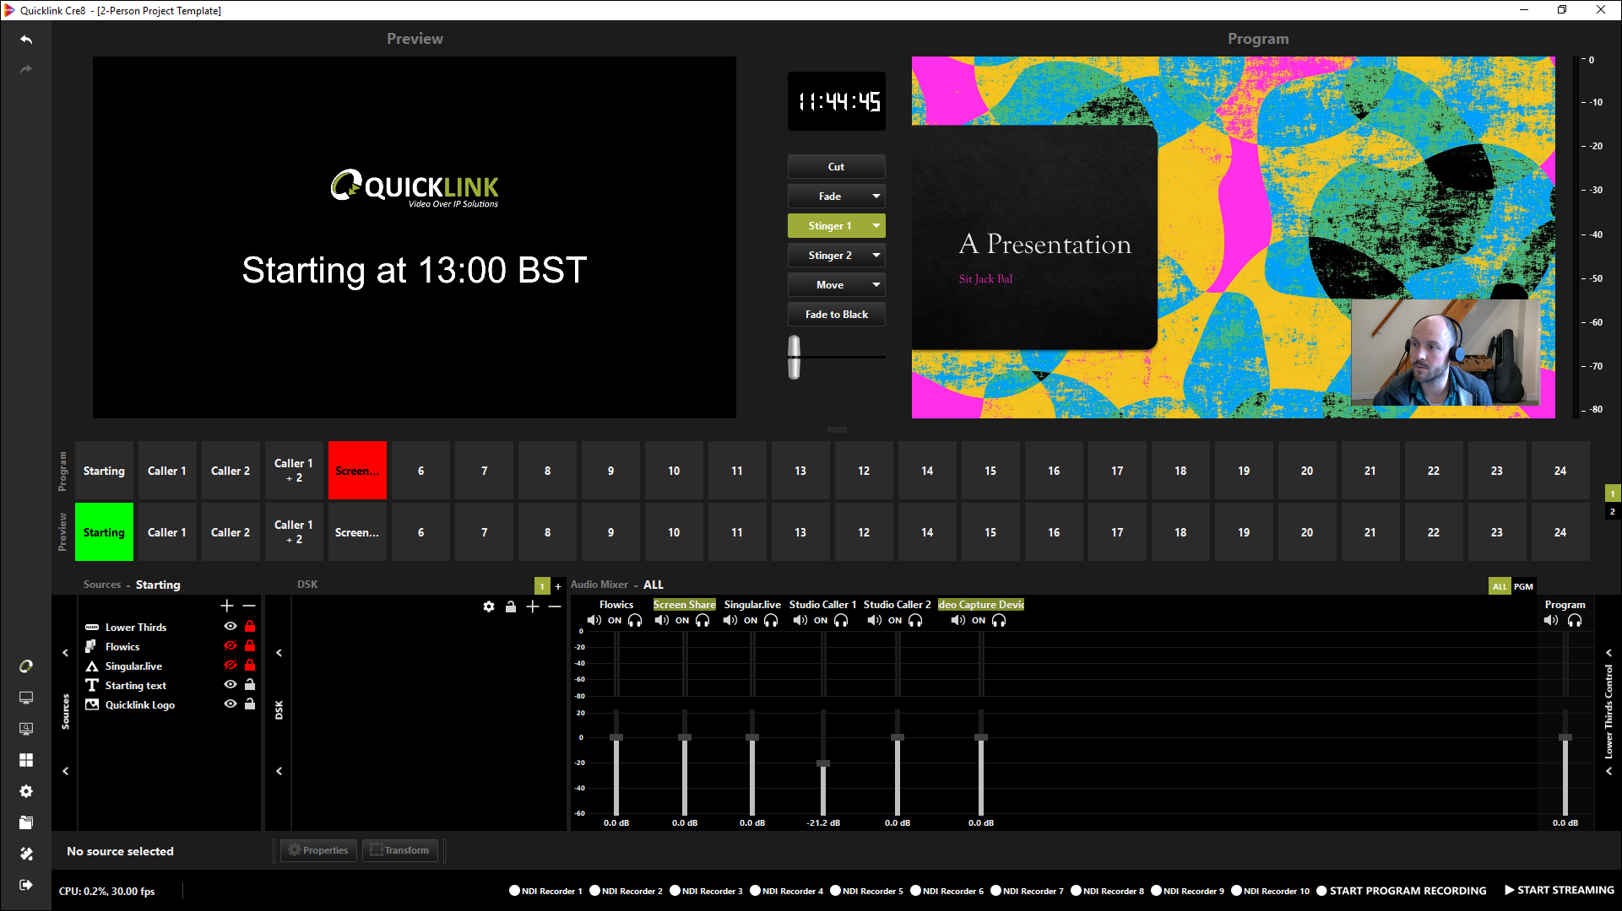Open settings gear in left sidebar
The height and width of the screenshot is (911, 1622).
(x=26, y=791)
